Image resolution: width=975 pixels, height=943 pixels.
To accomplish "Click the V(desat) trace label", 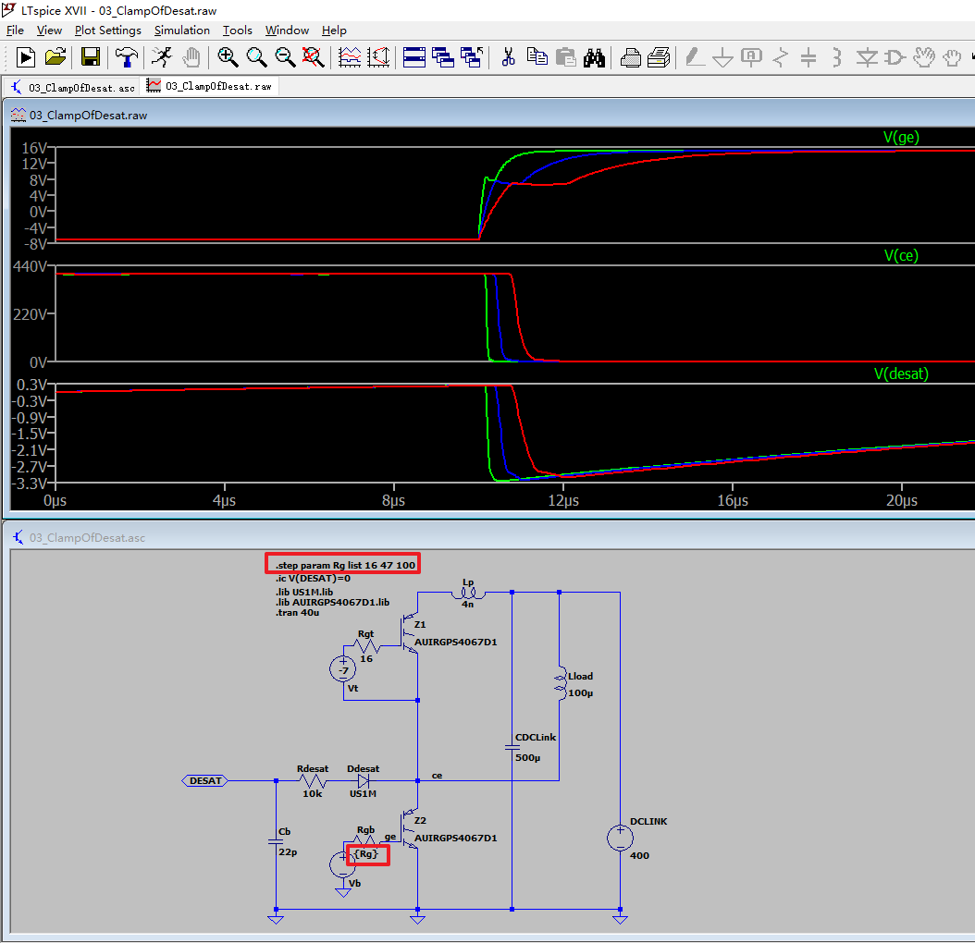I will [x=901, y=374].
